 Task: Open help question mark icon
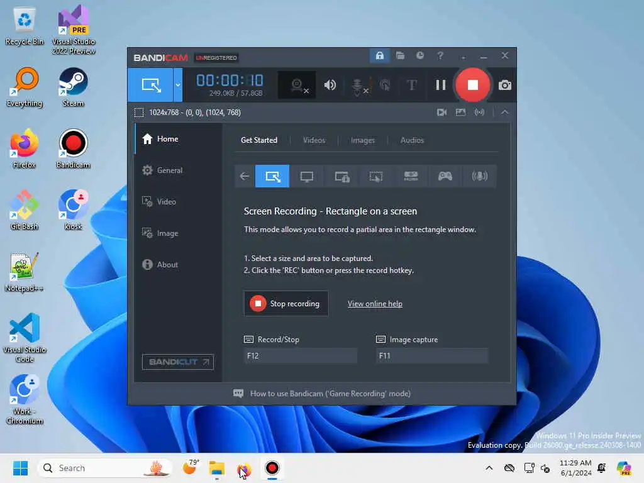(x=440, y=55)
